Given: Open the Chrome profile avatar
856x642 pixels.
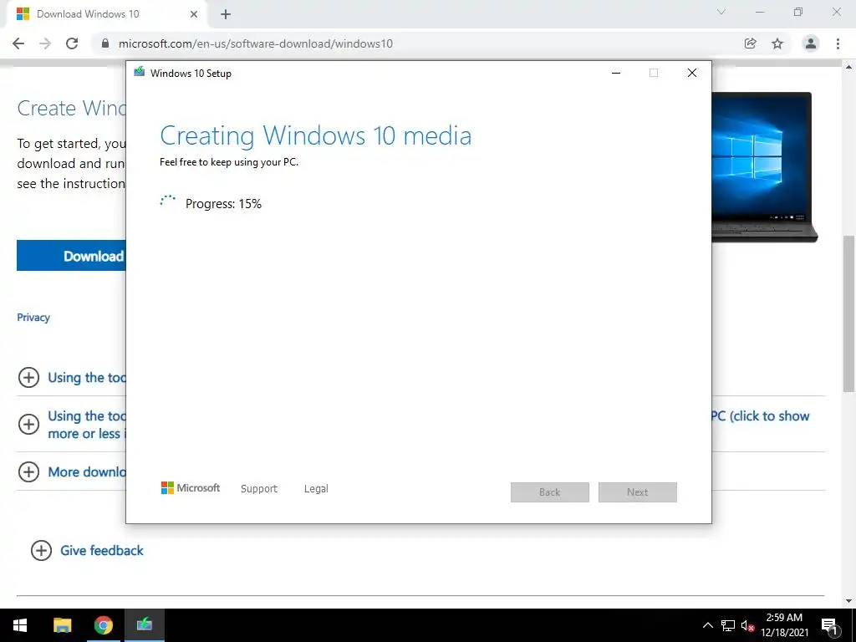Looking at the screenshot, I should coord(811,43).
